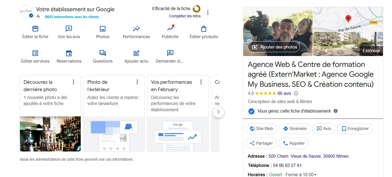Open Réservations calendar icon

(69, 53)
